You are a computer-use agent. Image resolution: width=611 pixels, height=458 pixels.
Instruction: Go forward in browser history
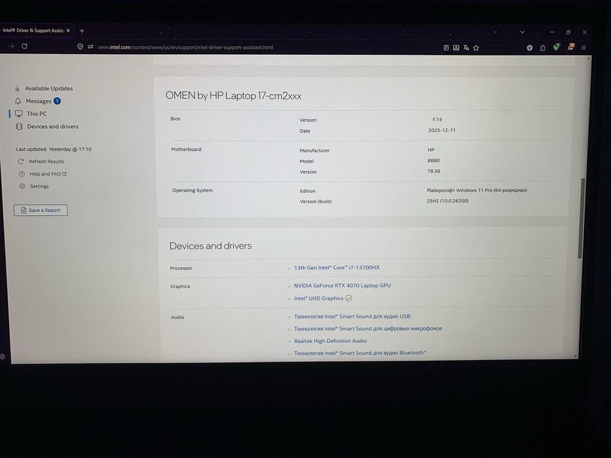11,46
